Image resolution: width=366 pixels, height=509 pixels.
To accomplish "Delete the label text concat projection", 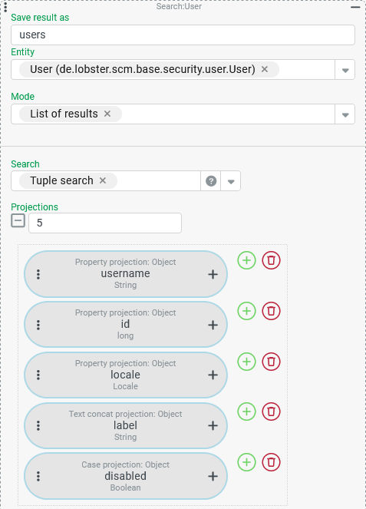I will point(272,411).
